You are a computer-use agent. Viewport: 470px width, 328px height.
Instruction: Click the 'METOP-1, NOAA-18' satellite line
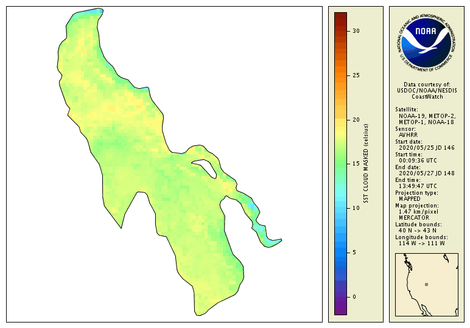426,122
